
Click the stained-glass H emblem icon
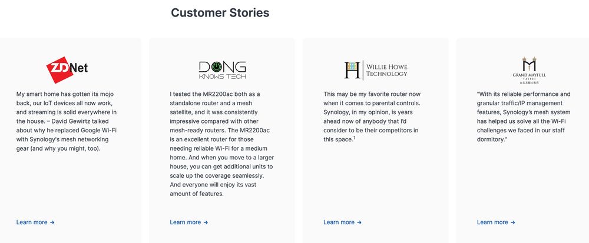[352, 70]
